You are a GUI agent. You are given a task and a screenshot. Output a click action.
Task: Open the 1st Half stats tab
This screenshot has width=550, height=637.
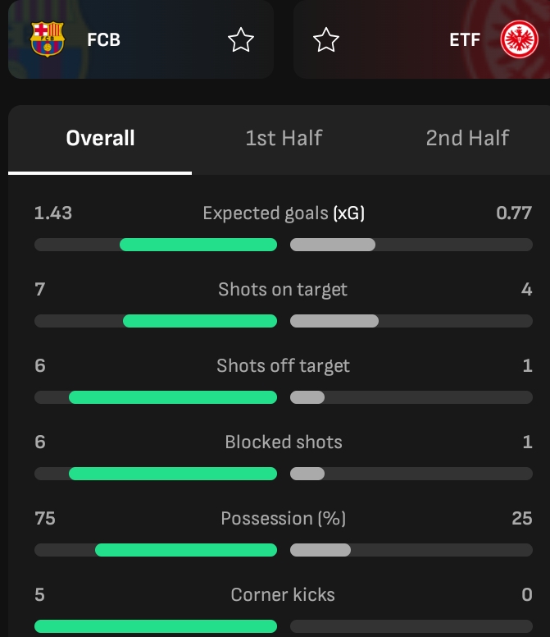coord(284,138)
